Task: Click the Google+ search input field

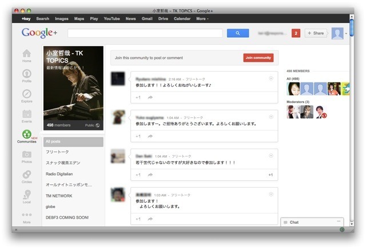Action: (x=145, y=33)
